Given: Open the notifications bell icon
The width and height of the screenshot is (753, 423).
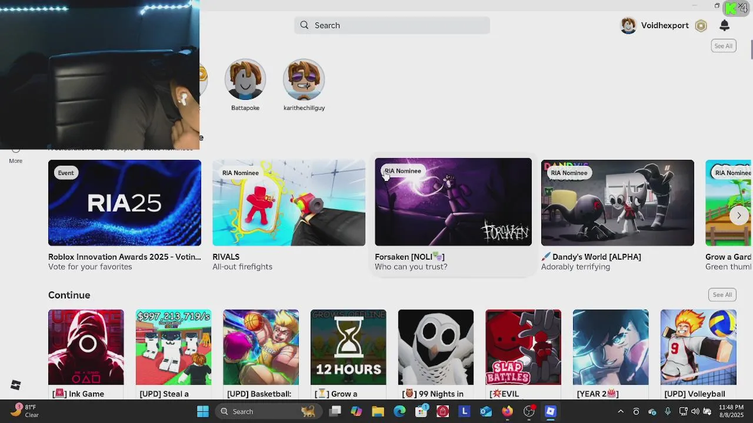Looking at the screenshot, I should [724, 25].
